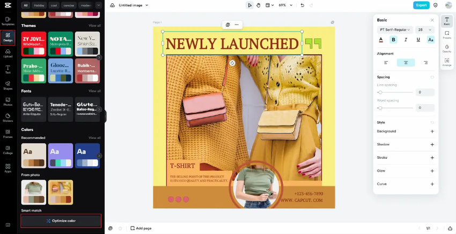Click the rotate handle below the title
Screen dimensions: 456x234
point(232,63)
